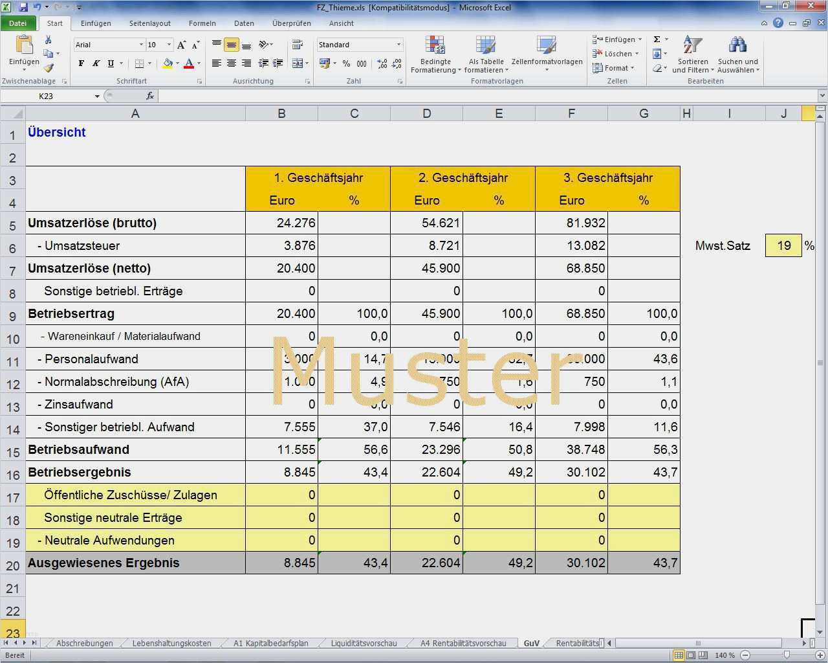
Task: Open the Arial font name dropdown
Action: tap(141, 45)
